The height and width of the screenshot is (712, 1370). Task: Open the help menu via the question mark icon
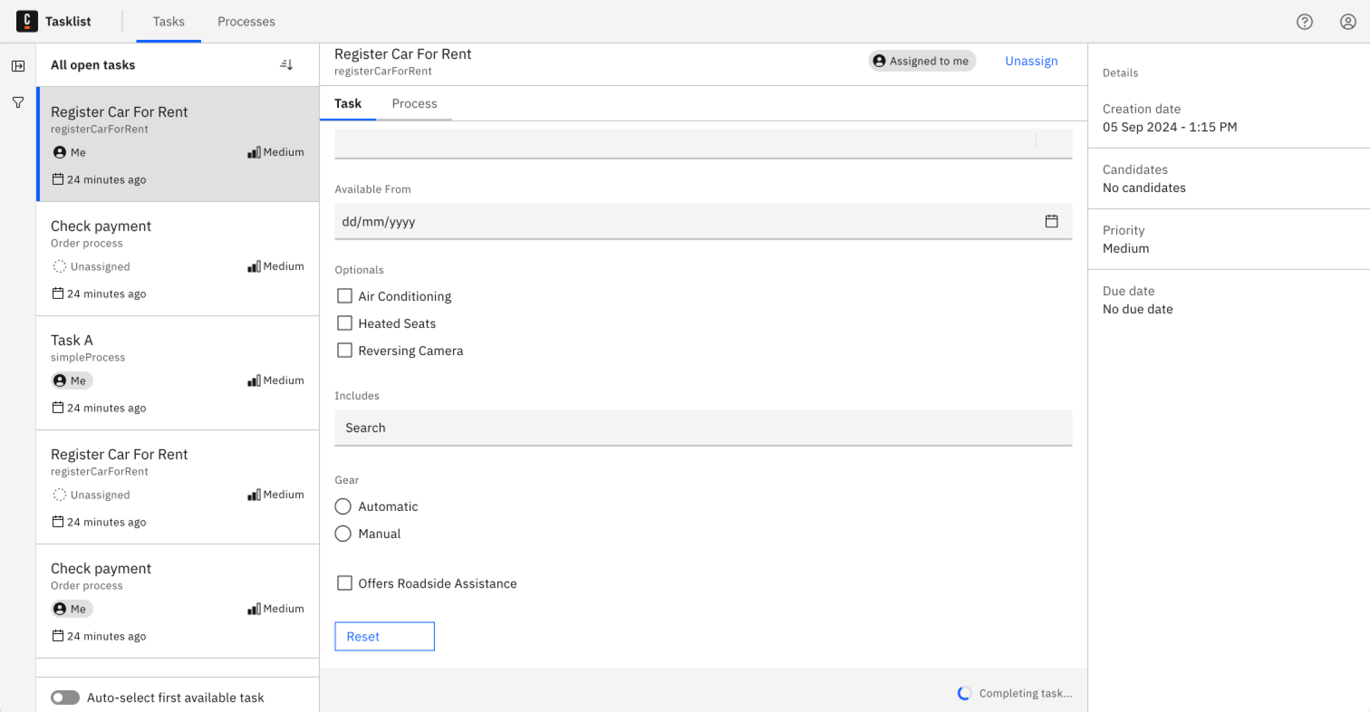pos(1305,22)
